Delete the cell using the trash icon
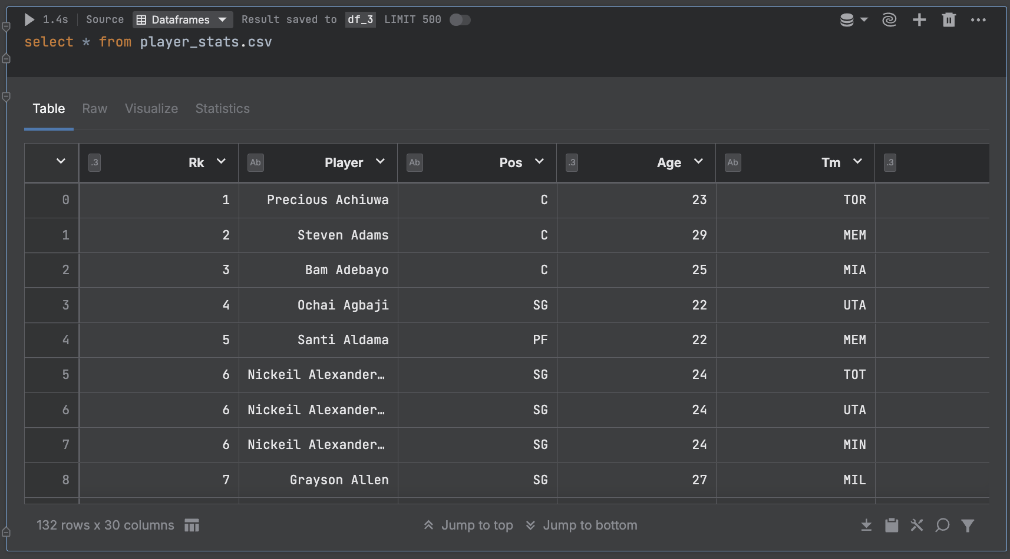The width and height of the screenshot is (1010, 559). 949,19
